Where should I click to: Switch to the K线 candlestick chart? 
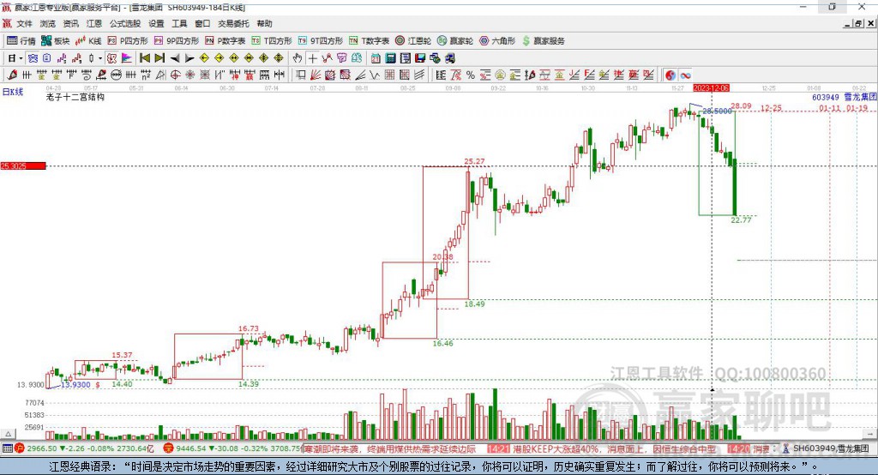click(88, 41)
